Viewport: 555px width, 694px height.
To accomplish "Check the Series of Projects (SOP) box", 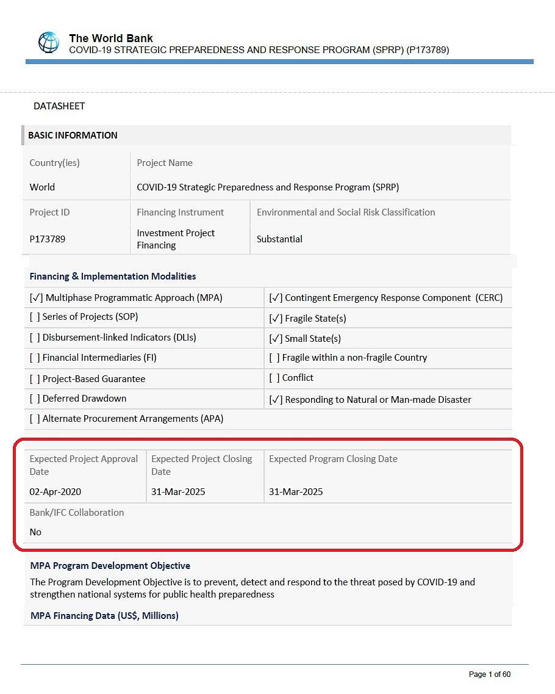I will point(35,317).
